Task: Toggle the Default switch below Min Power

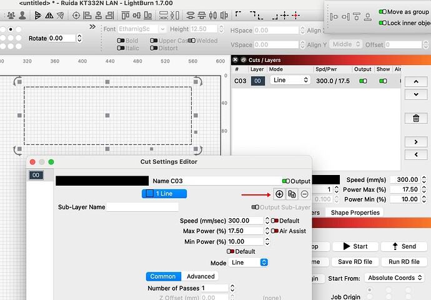Action: pyautogui.click(x=230, y=251)
